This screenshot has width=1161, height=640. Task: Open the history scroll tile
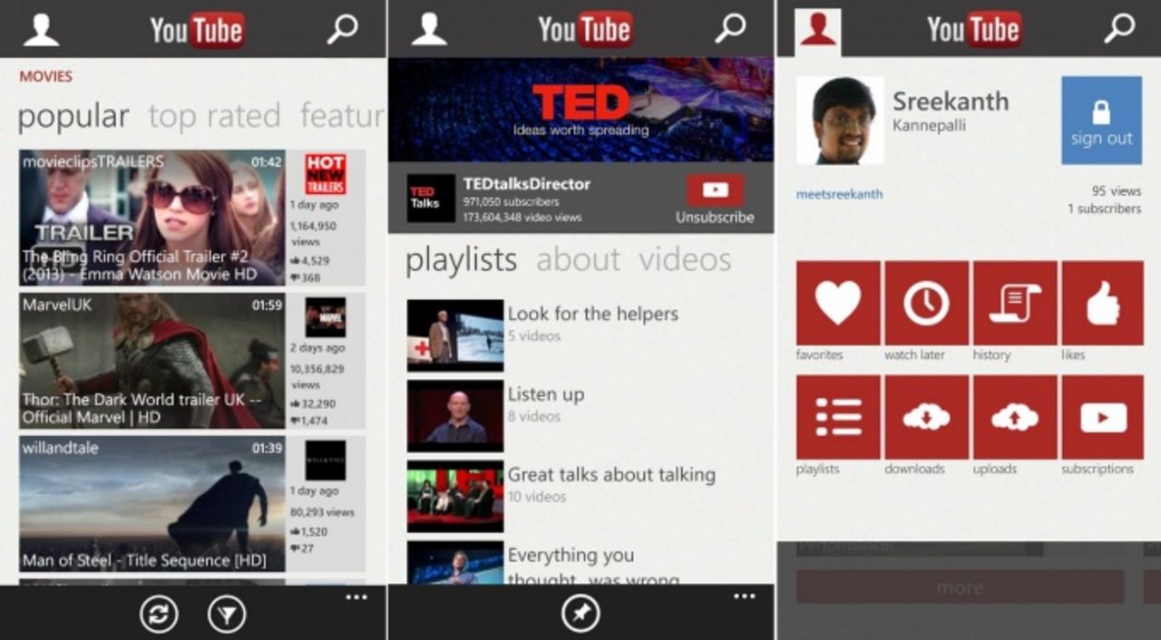(1013, 304)
